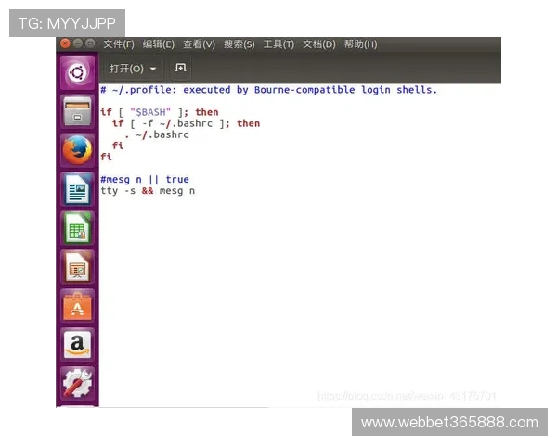Open the 文档(D) menu
Viewport: 557px width, 445px height.
318,44
